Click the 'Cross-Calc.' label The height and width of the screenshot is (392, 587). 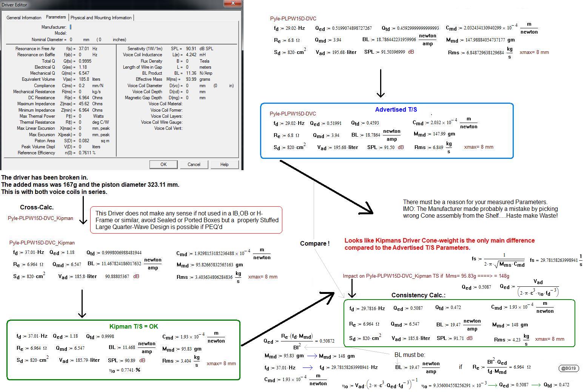pos(37,207)
